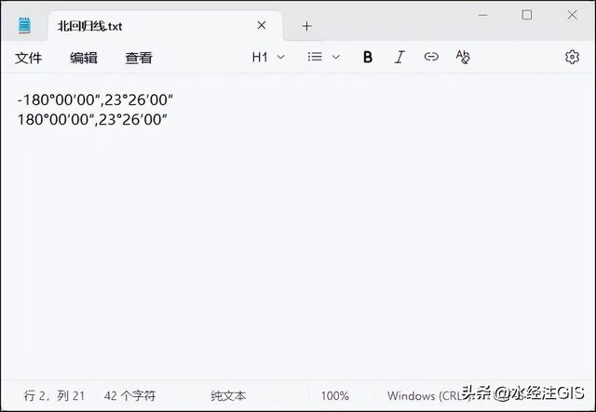Toggle italic formatting
The width and height of the screenshot is (596, 412).
400,58
